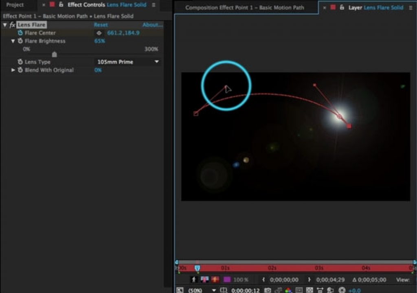Open About for Lens Flare effect

pos(152,25)
